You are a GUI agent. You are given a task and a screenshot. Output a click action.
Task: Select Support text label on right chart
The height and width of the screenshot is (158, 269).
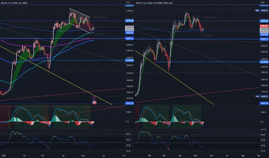pos(208,35)
